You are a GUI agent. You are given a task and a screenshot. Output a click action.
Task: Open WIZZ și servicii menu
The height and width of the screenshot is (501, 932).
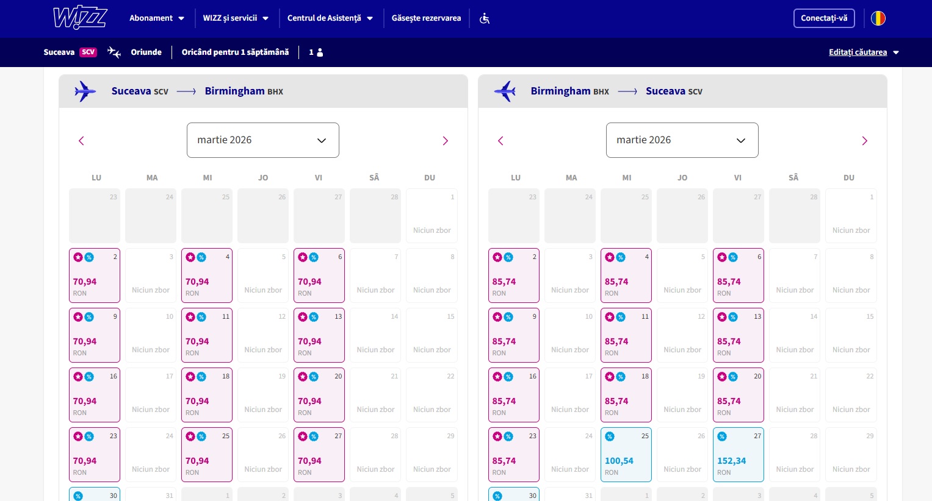[x=236, y=18]
